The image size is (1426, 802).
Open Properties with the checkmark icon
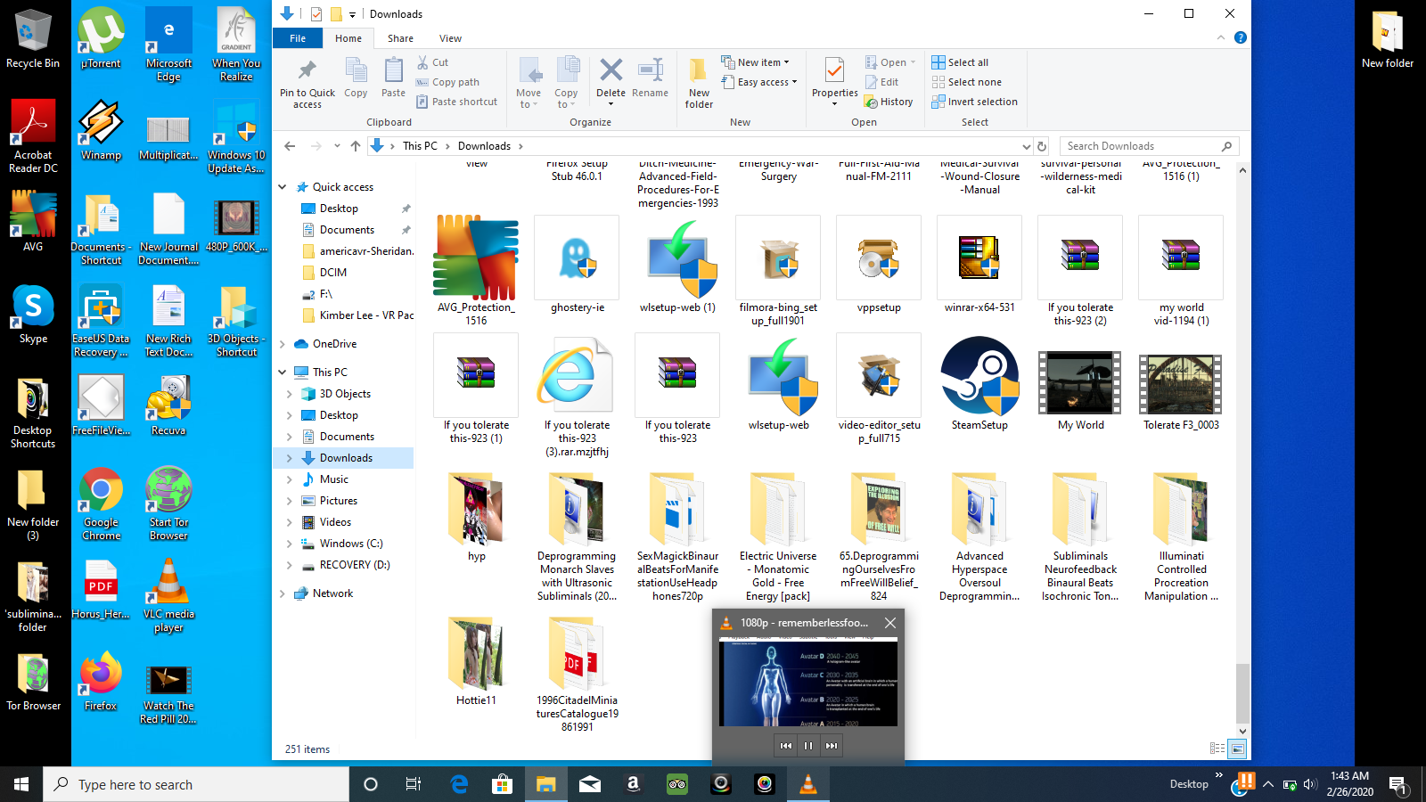pos(835,83)
